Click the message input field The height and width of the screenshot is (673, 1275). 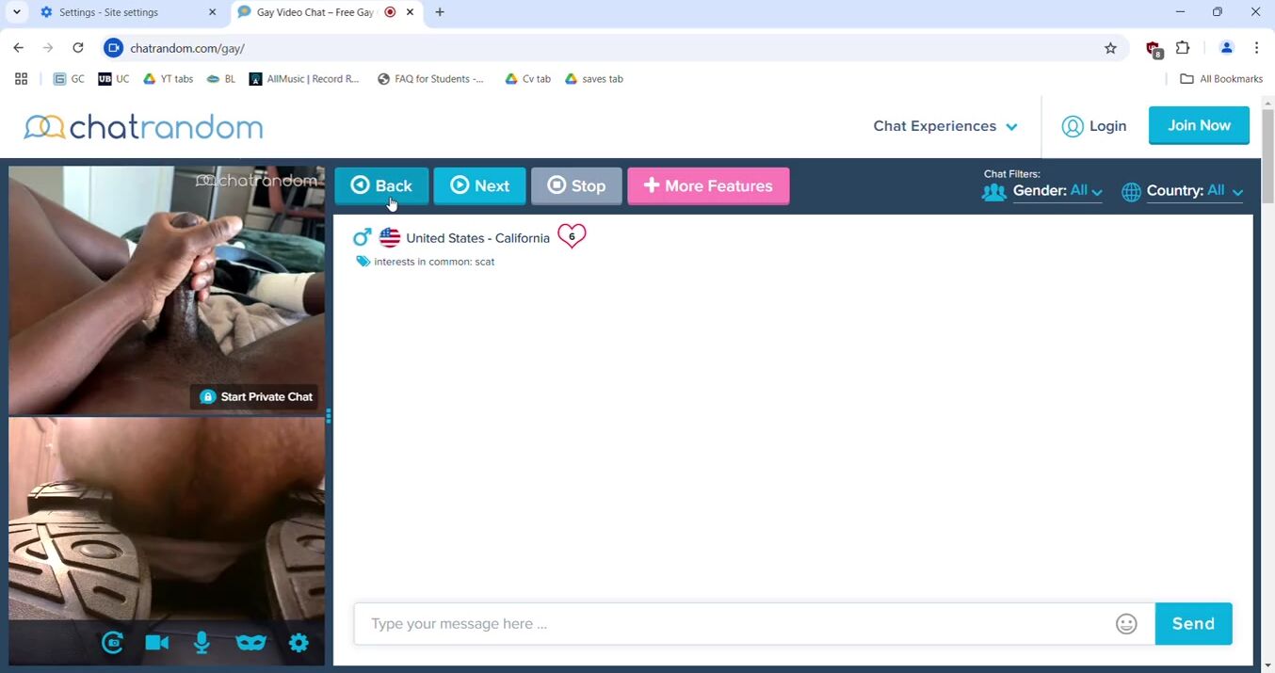[x=734, y=624]
